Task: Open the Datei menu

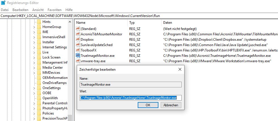Action: tap(5, 10)
